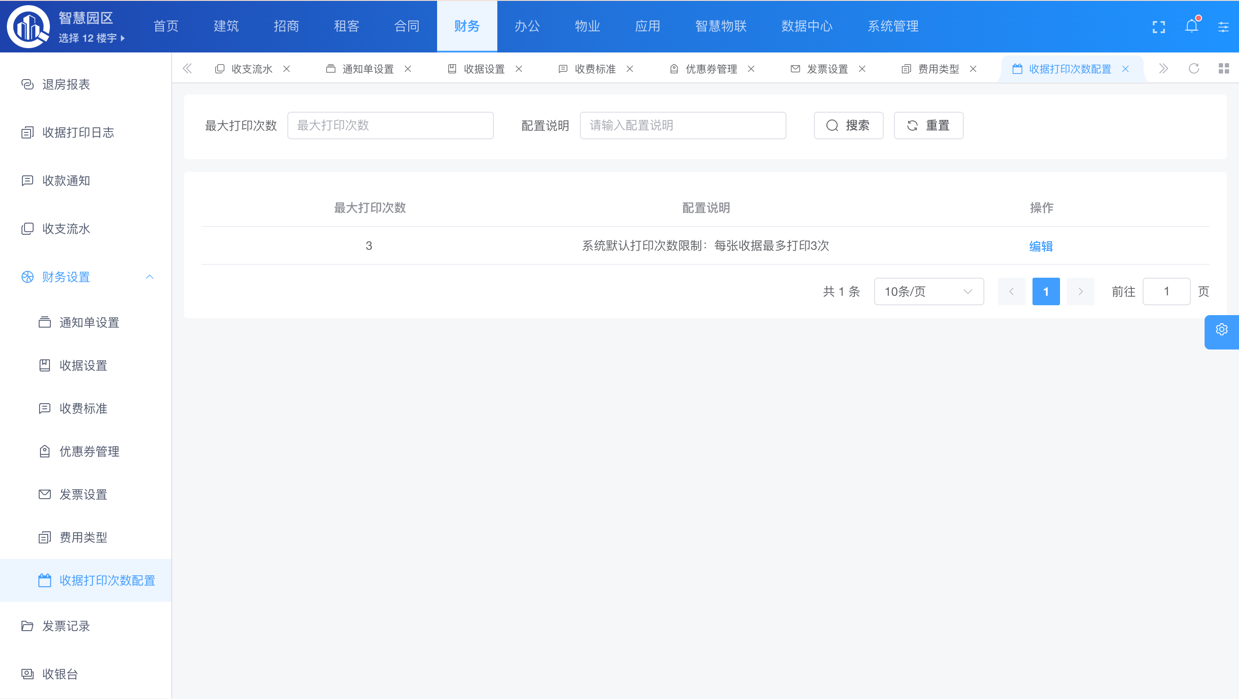Open the 10条/页 page size dropdown
Image resolution: width=1239 pixels, height=699 pixels.
point(928,291)
